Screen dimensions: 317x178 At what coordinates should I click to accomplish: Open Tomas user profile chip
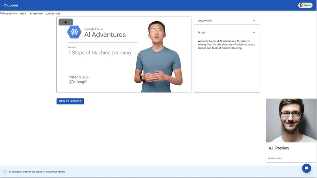click(x=305, y=5)
